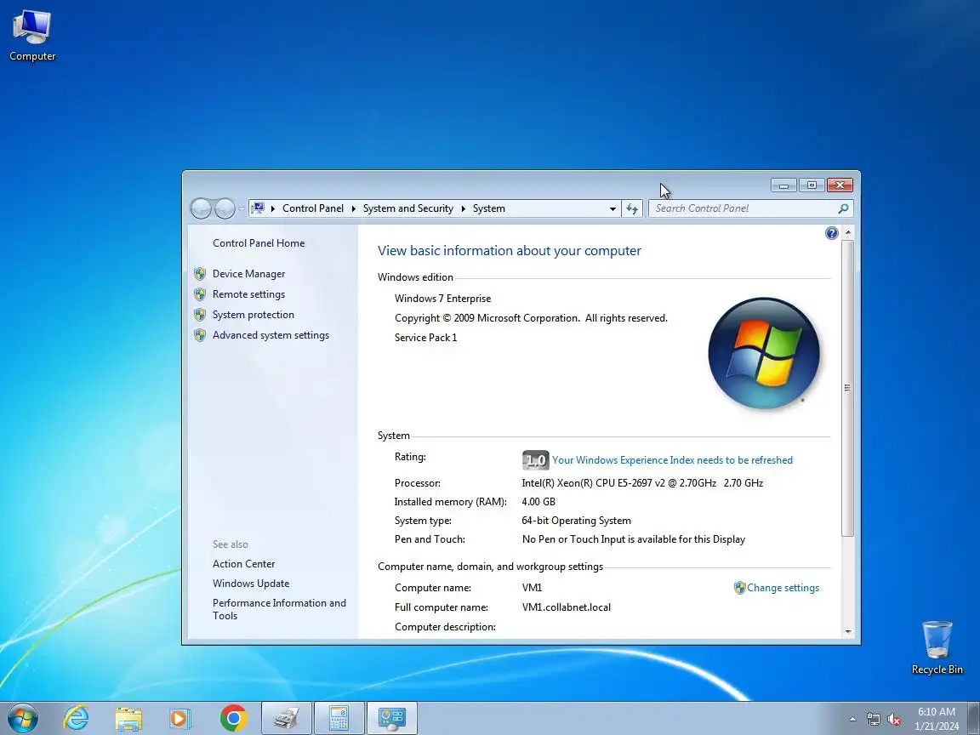980x735 pixels.
Task: Select the Control Panel breadcrumb
Action: pos(312,208)
